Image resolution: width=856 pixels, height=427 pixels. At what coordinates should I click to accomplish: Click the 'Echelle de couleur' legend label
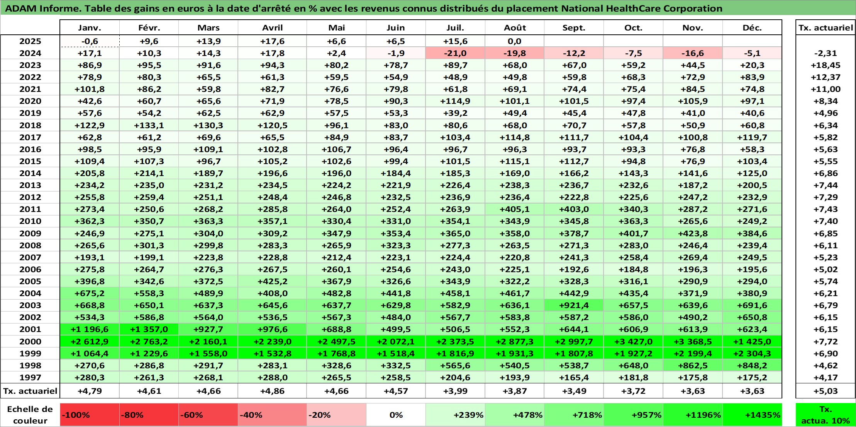tap(30, 415)
